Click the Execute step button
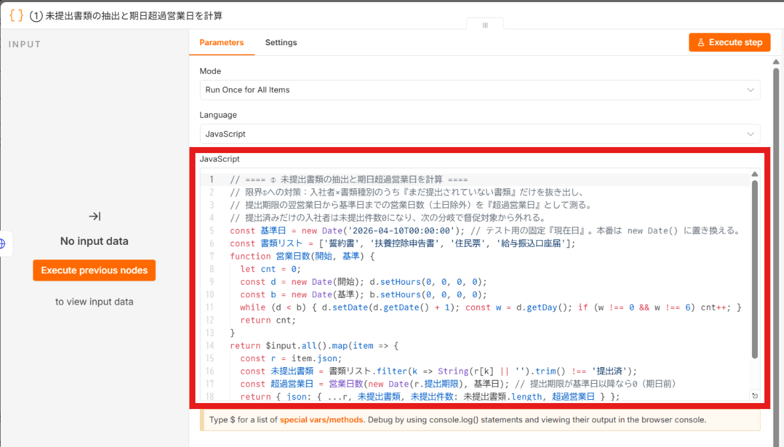The width and height of the screenshot is (784, 447). click(729, 43)
